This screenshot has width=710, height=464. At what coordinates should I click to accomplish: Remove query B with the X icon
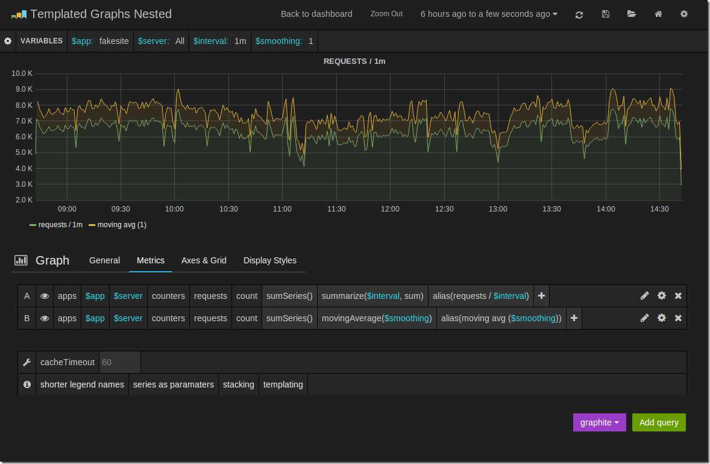(x=678, y=318)
